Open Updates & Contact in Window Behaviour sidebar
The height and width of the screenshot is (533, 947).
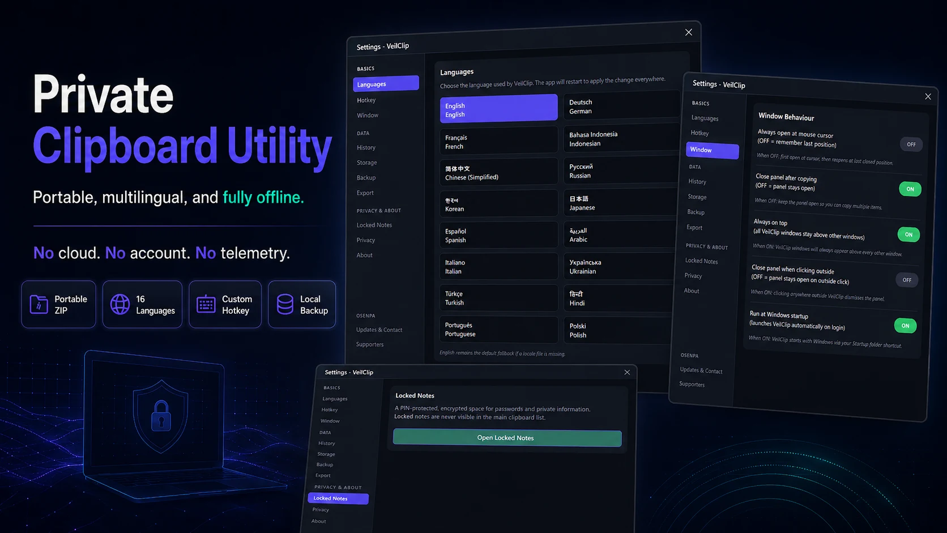[701, 370]
